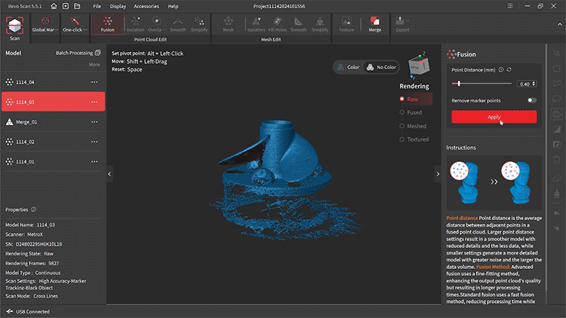Open the Accessories menu
The height and width of the screenshot is (318, 566).
tap(146, 6)
